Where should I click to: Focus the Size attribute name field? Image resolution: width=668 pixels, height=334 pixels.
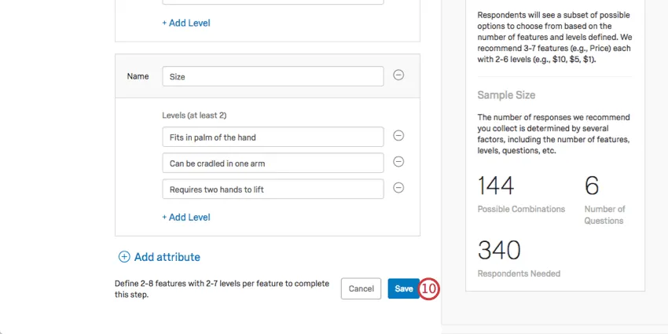[273, 76]
